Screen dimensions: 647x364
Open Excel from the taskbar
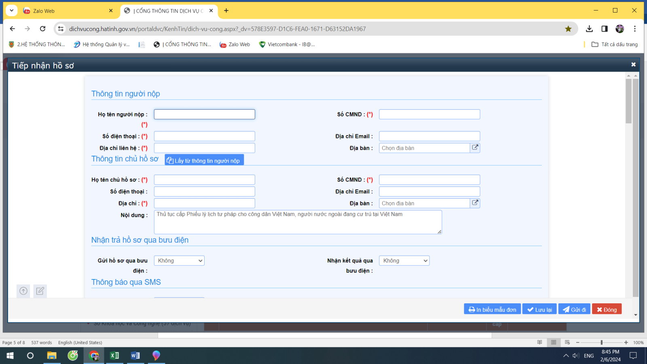pyautogui.click(x=114, y=356)
